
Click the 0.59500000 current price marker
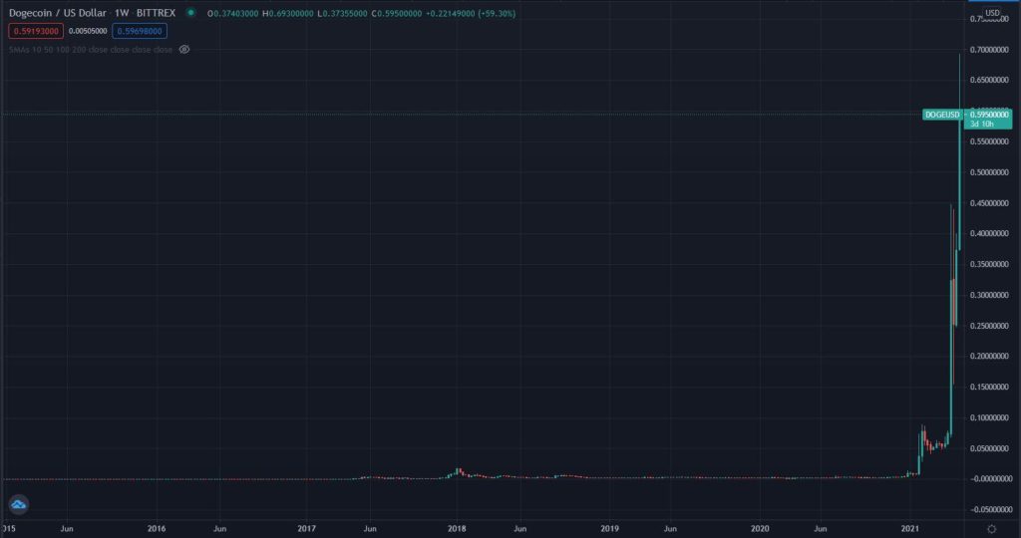[x=990, y=115]
